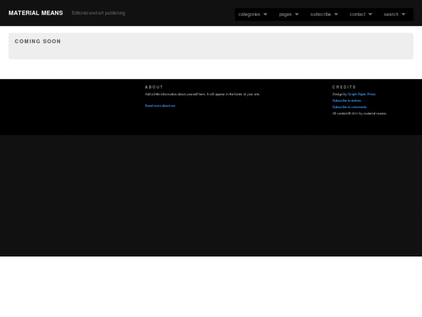
Task: Click the arrow icon beside categories
Action: pos(265,15)
